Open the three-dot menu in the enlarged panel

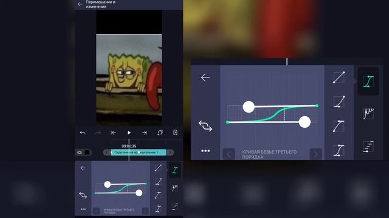(x=205, y=151)
